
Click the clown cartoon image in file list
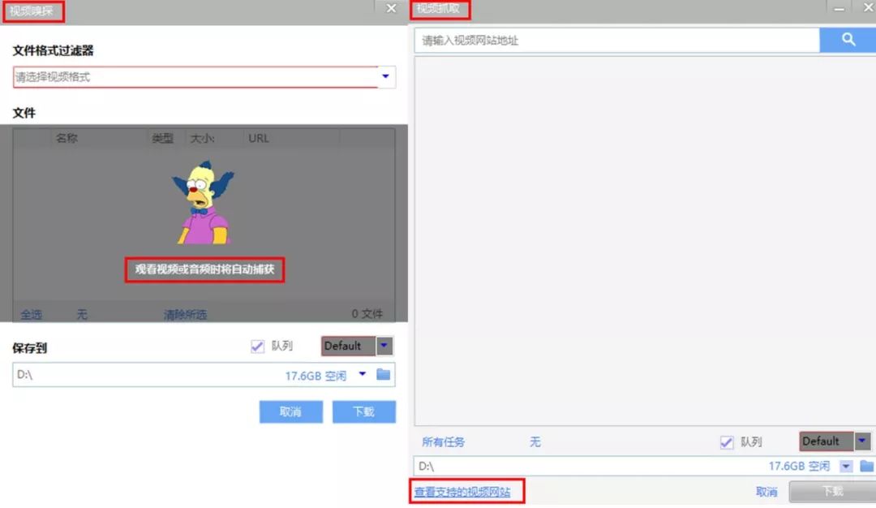click(x=204, y=202)
